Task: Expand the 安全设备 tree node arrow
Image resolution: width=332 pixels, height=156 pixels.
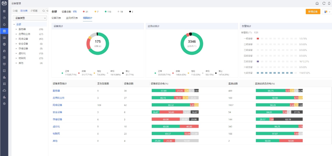Action: (x=16, y=44)
